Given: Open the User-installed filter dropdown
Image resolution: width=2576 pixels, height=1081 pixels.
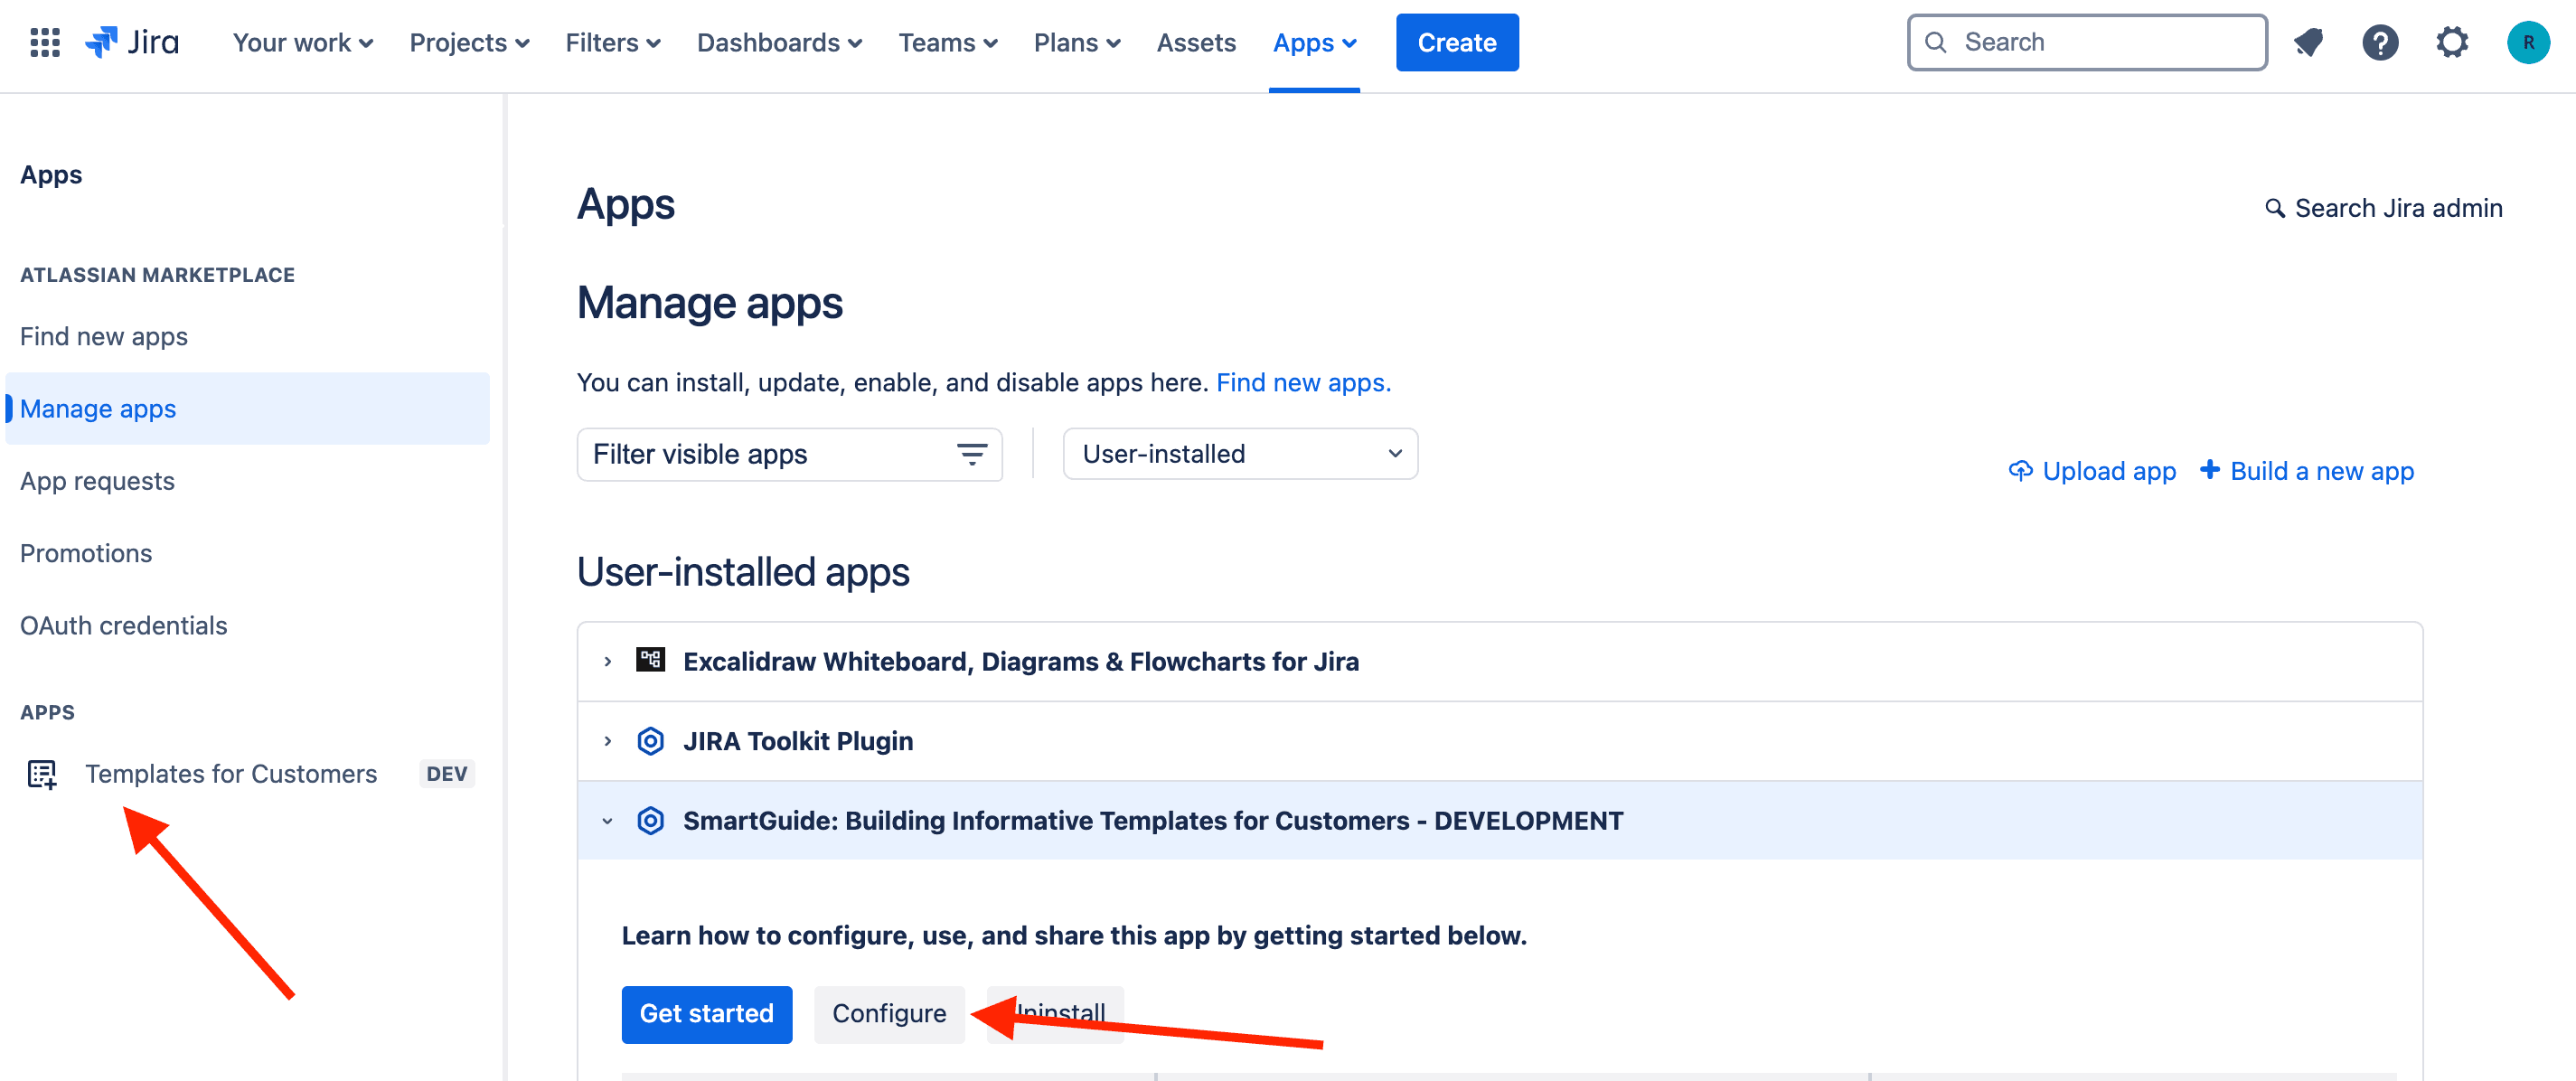Looking at the screenshot, I should [x=1240, y=454].
